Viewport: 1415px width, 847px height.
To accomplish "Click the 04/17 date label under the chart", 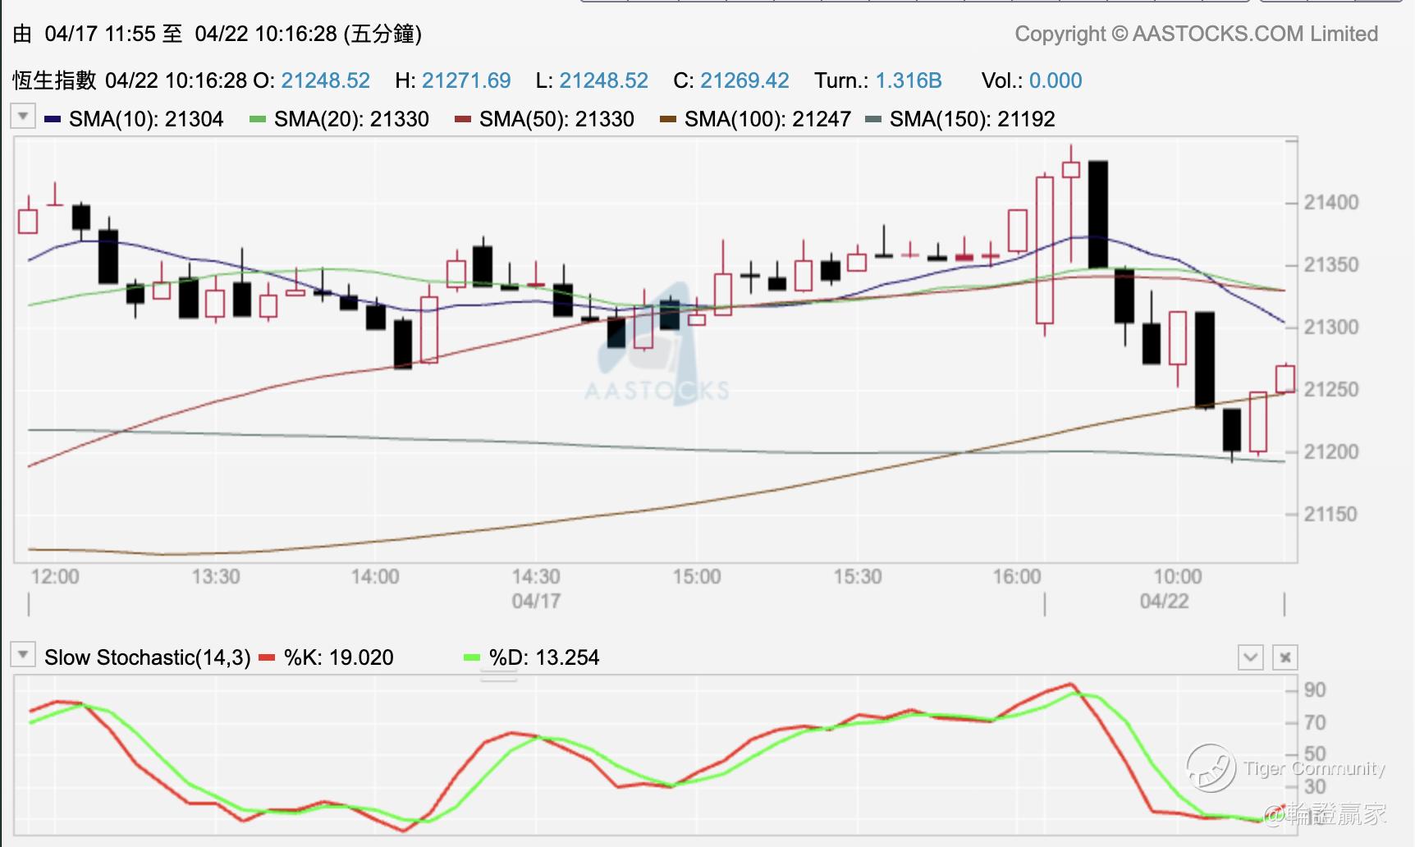I will (x=536, y=601).
